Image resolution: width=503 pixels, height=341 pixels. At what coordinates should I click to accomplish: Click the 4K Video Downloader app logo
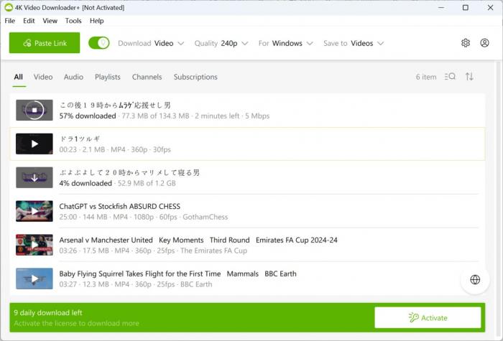[9, 7]
